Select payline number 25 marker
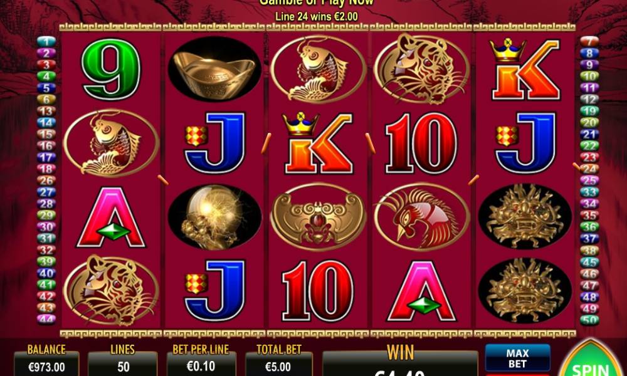This screenshot has height=376, width=627. 589,180
